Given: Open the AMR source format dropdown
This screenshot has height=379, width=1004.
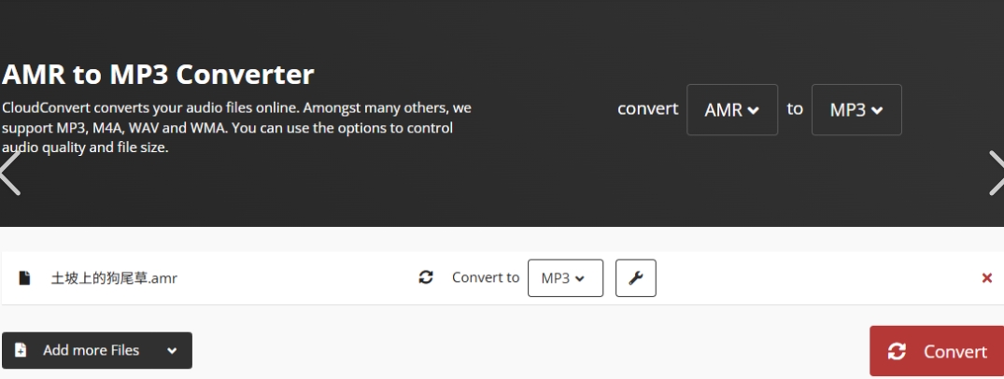Looking at the screenshot, I should pyautogui.click(x=732, y=109).
